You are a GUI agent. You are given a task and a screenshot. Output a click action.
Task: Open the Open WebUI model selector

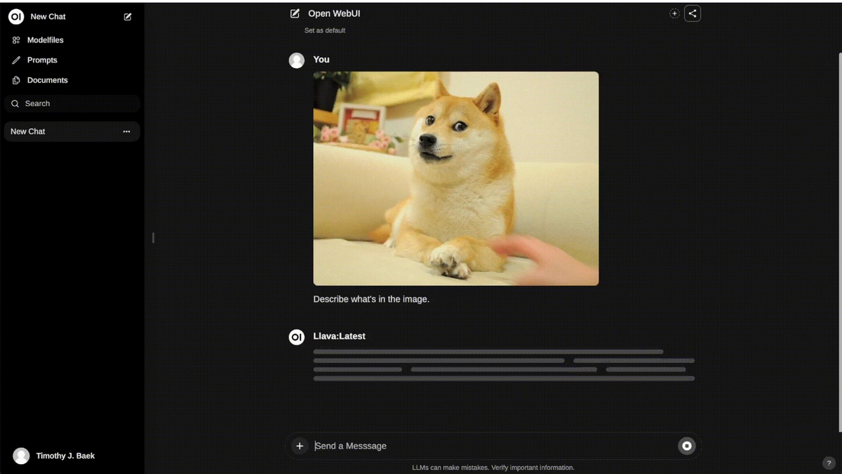(334, 13)
